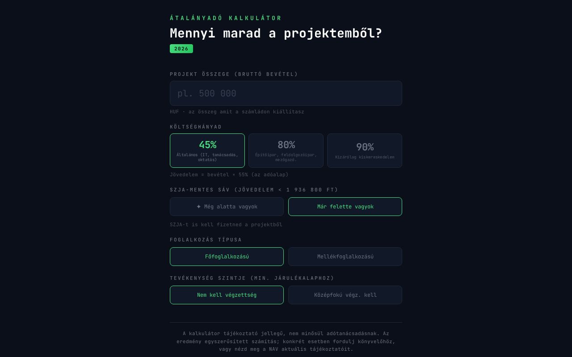The height and width of the screenshot is (357, 572).
Task: Click the Projekt összege field label
Action: pyautogui.click(x=234, y=74)
